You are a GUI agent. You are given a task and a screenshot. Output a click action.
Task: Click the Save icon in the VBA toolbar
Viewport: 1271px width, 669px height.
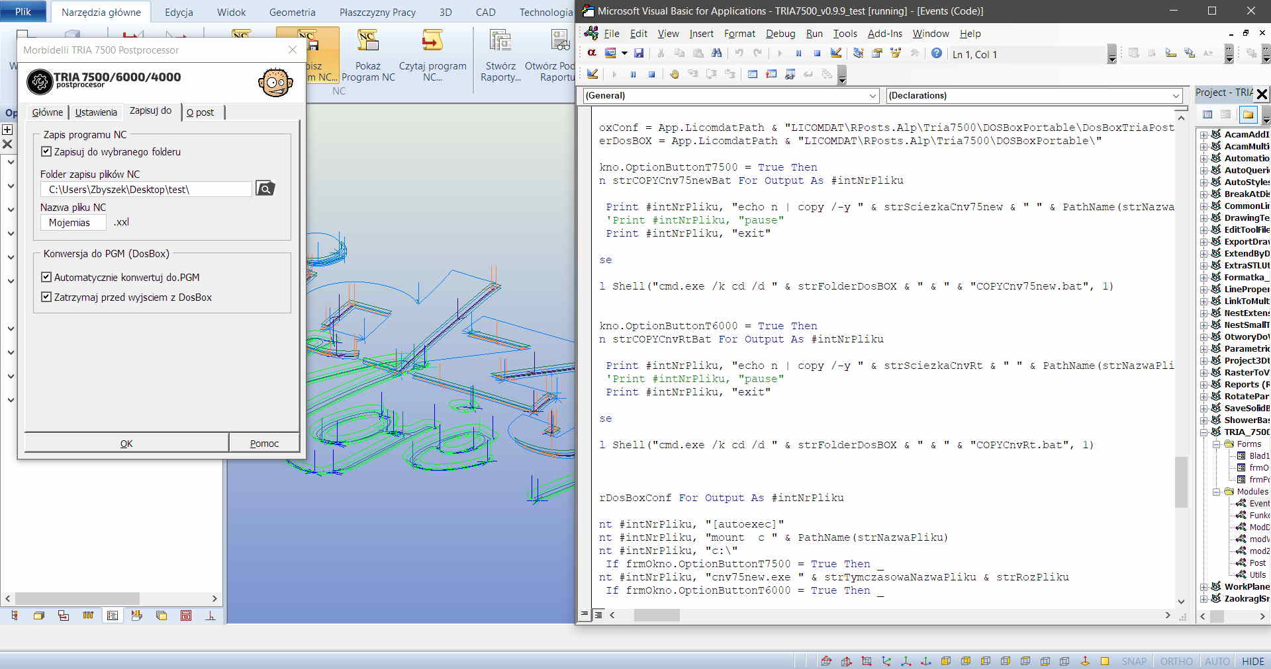click(x=639, y=53)
